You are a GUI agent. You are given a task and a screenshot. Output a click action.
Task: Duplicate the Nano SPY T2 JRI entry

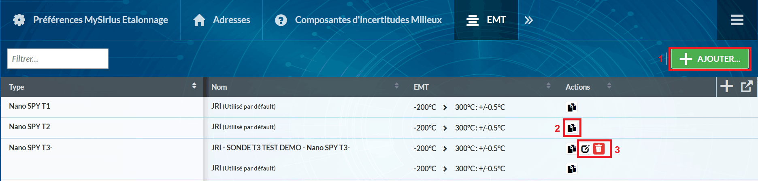[571, 128]
